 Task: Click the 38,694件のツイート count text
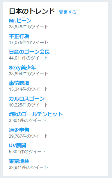(29, 74)
